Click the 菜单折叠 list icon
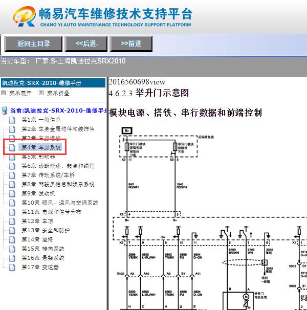Screen dimensions: 307x310 click(x=41, y=93)
